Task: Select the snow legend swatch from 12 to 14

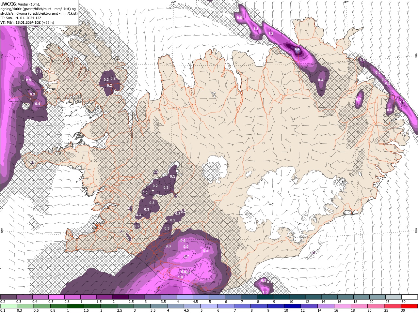Action: [314, 297]
